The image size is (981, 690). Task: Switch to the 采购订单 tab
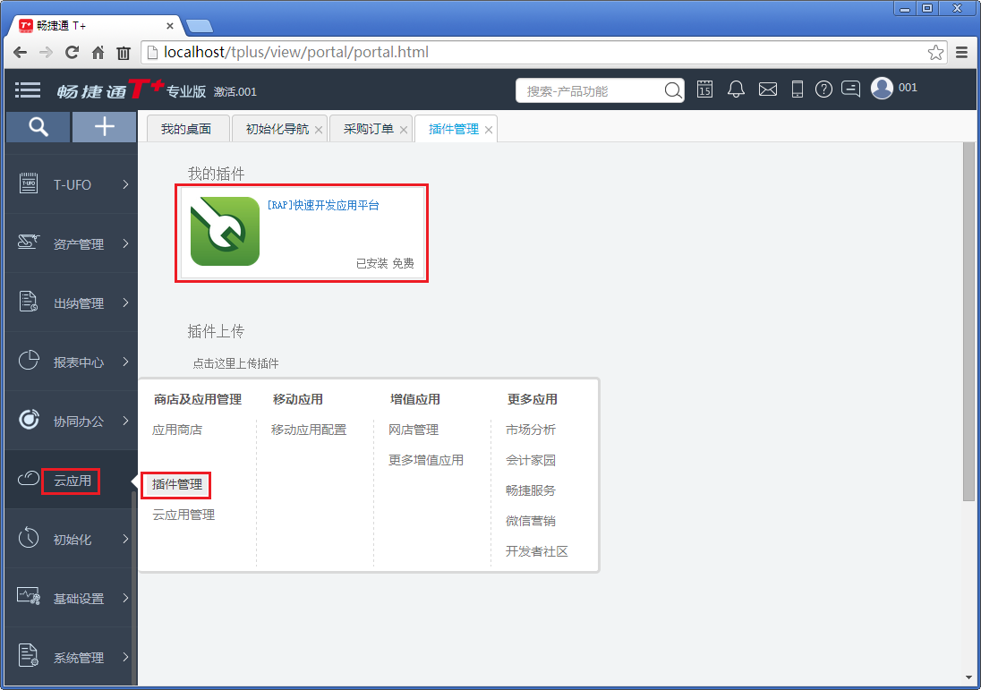pos(369,129)
